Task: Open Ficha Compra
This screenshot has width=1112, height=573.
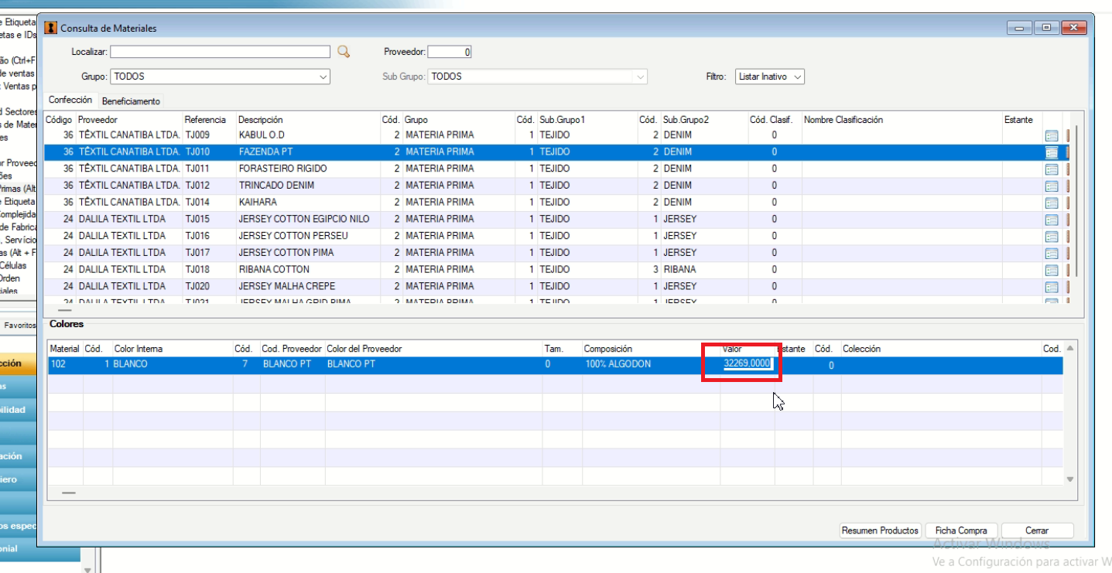Action: [961, 530]
